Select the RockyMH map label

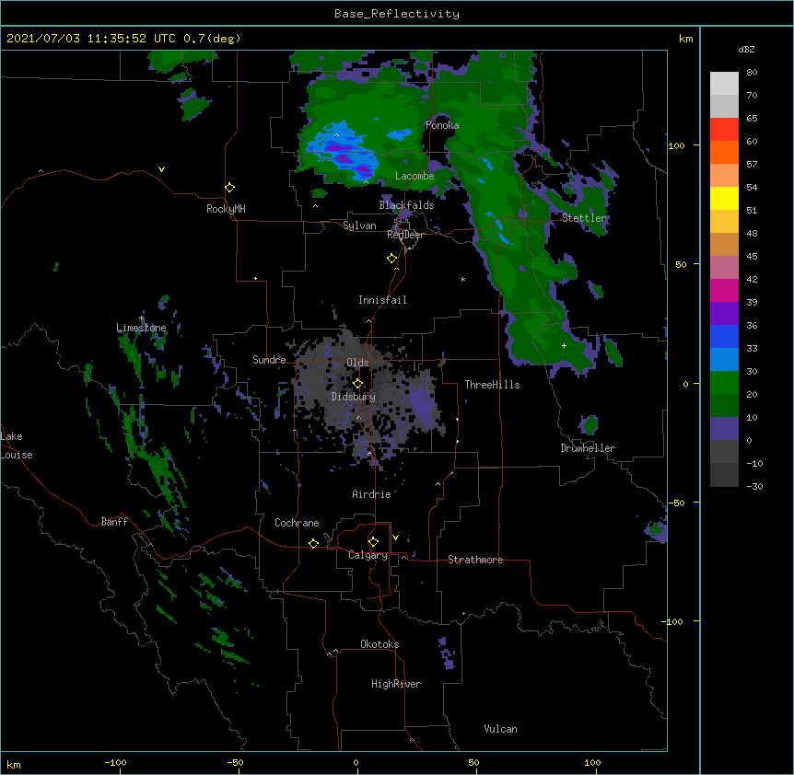coord(226,209)
